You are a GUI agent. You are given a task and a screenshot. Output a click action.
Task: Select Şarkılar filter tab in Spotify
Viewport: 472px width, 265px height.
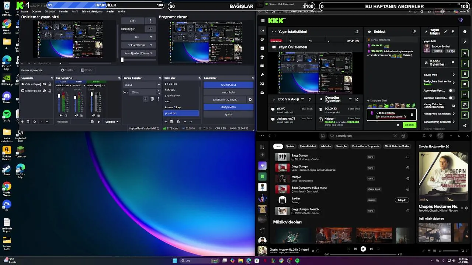(x=291, y=146)
